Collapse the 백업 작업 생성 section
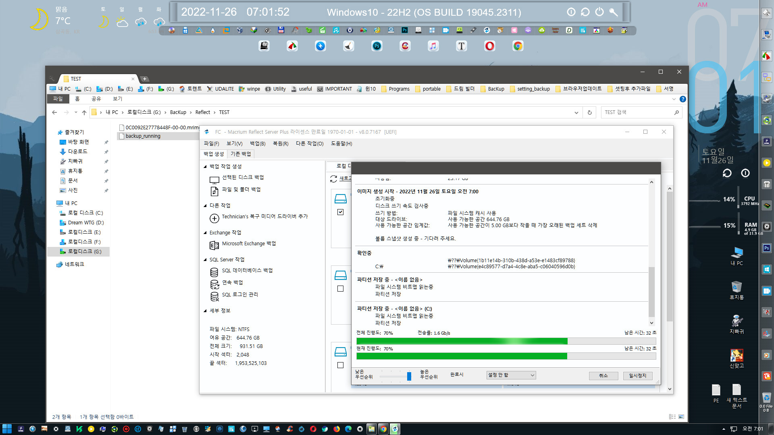Screen dimensions: 774x435 [205, 166]
